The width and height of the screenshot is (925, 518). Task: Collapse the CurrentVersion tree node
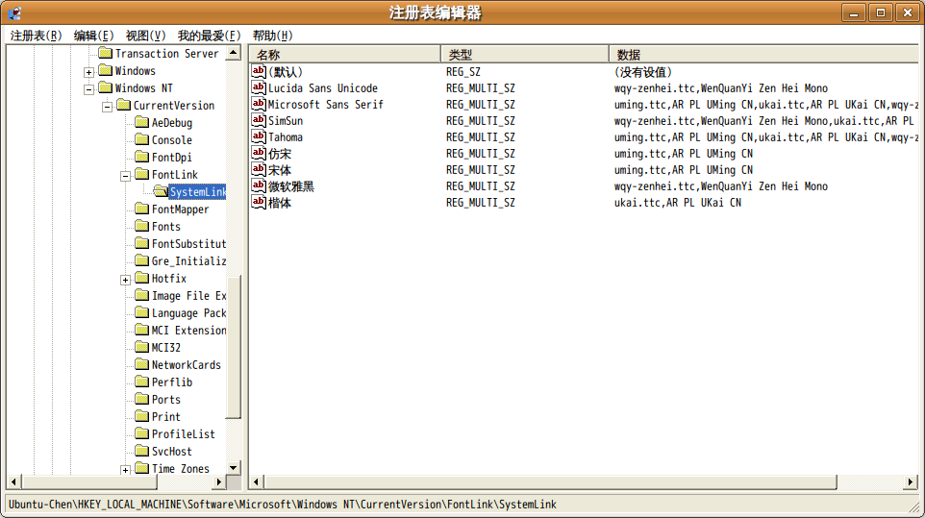point(107,108)
